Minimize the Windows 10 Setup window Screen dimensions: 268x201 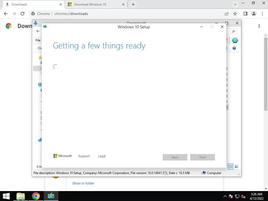(x=202, y=27)
